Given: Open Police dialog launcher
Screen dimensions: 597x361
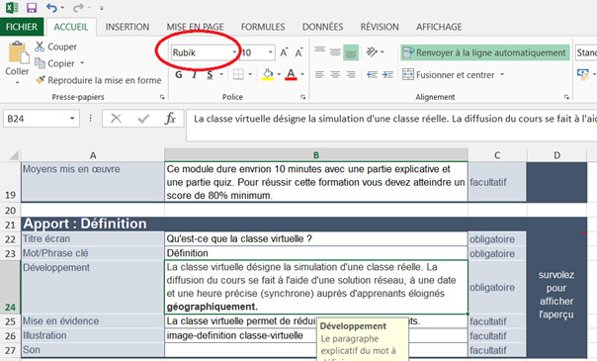Looking at the screenshot, I should (x=303, y=98).
